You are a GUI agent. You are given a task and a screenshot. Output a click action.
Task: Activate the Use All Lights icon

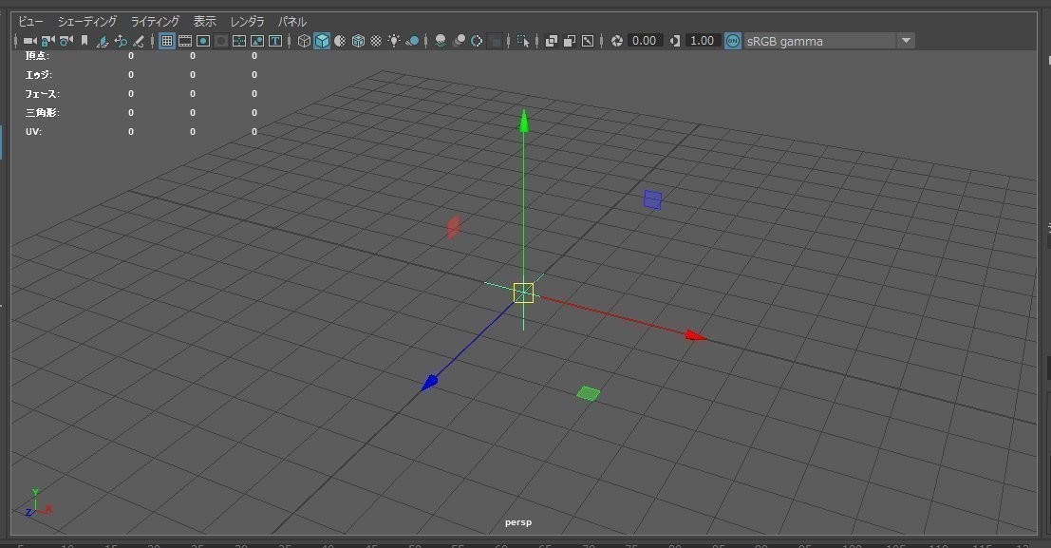click(x=393, y=40)
